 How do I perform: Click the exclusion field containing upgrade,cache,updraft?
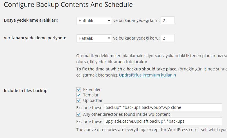pyautogui.click(x=163, y=121)
